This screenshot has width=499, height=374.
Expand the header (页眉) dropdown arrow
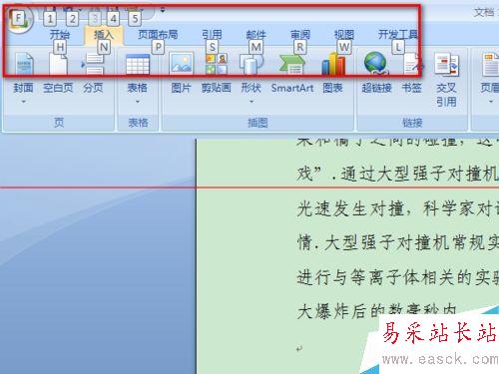491,102
